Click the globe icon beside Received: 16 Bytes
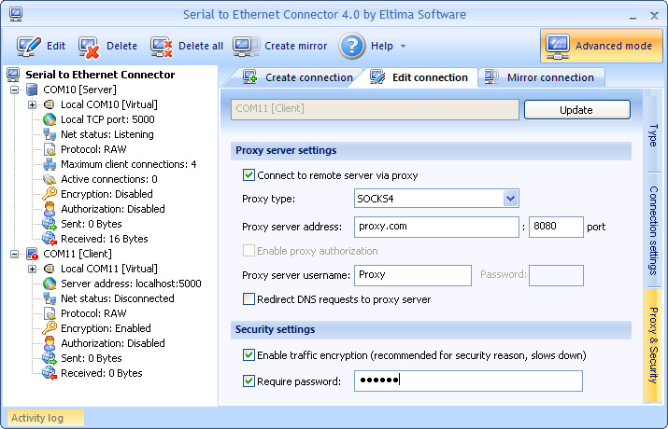Image resolution: width=668 pixels, height=429 pixels. (50, 239)
